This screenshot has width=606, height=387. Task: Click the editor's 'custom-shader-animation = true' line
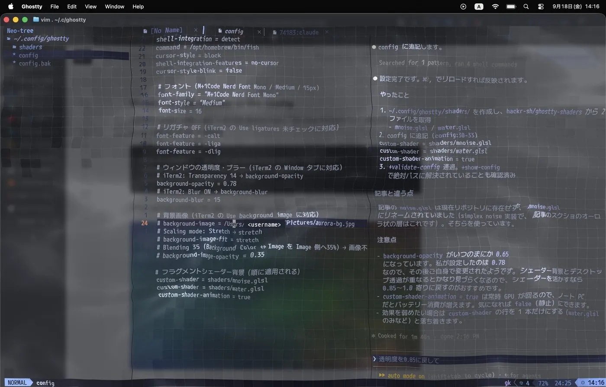pos(204,296)
